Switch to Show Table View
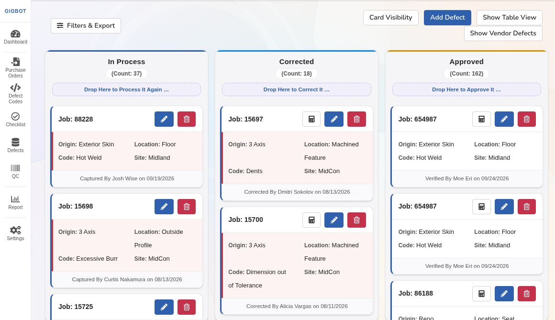The height and width of the screenshot is (320, 555). [x=510, y=18]
